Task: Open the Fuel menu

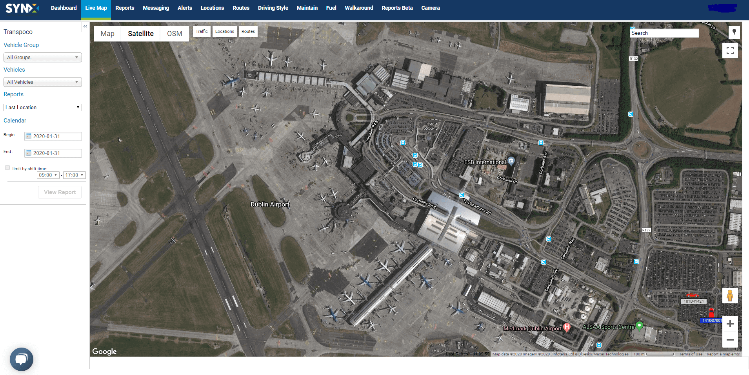Action: click(x=331, y=8)
